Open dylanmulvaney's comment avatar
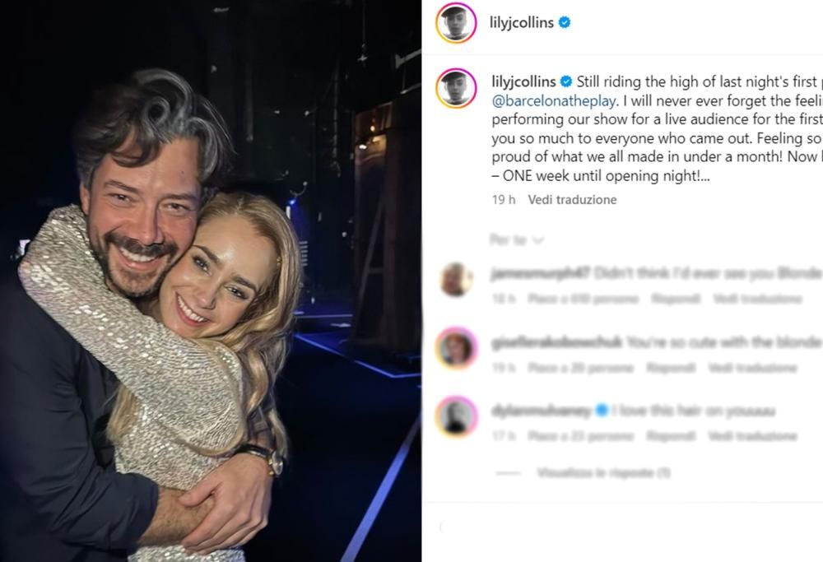This screenshot has height=562, width=823. (456, 416)
